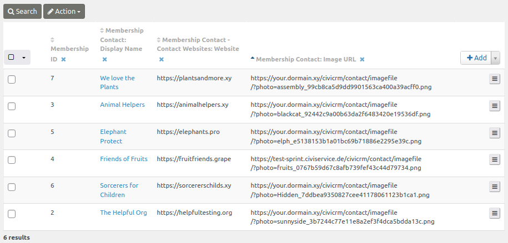Open row menu for Animal Helpers

click(495, 106)
